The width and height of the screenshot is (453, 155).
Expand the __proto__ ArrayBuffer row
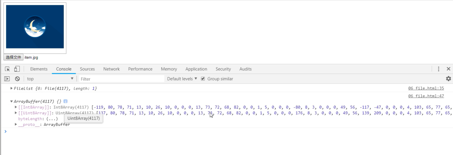coord(16,124)
